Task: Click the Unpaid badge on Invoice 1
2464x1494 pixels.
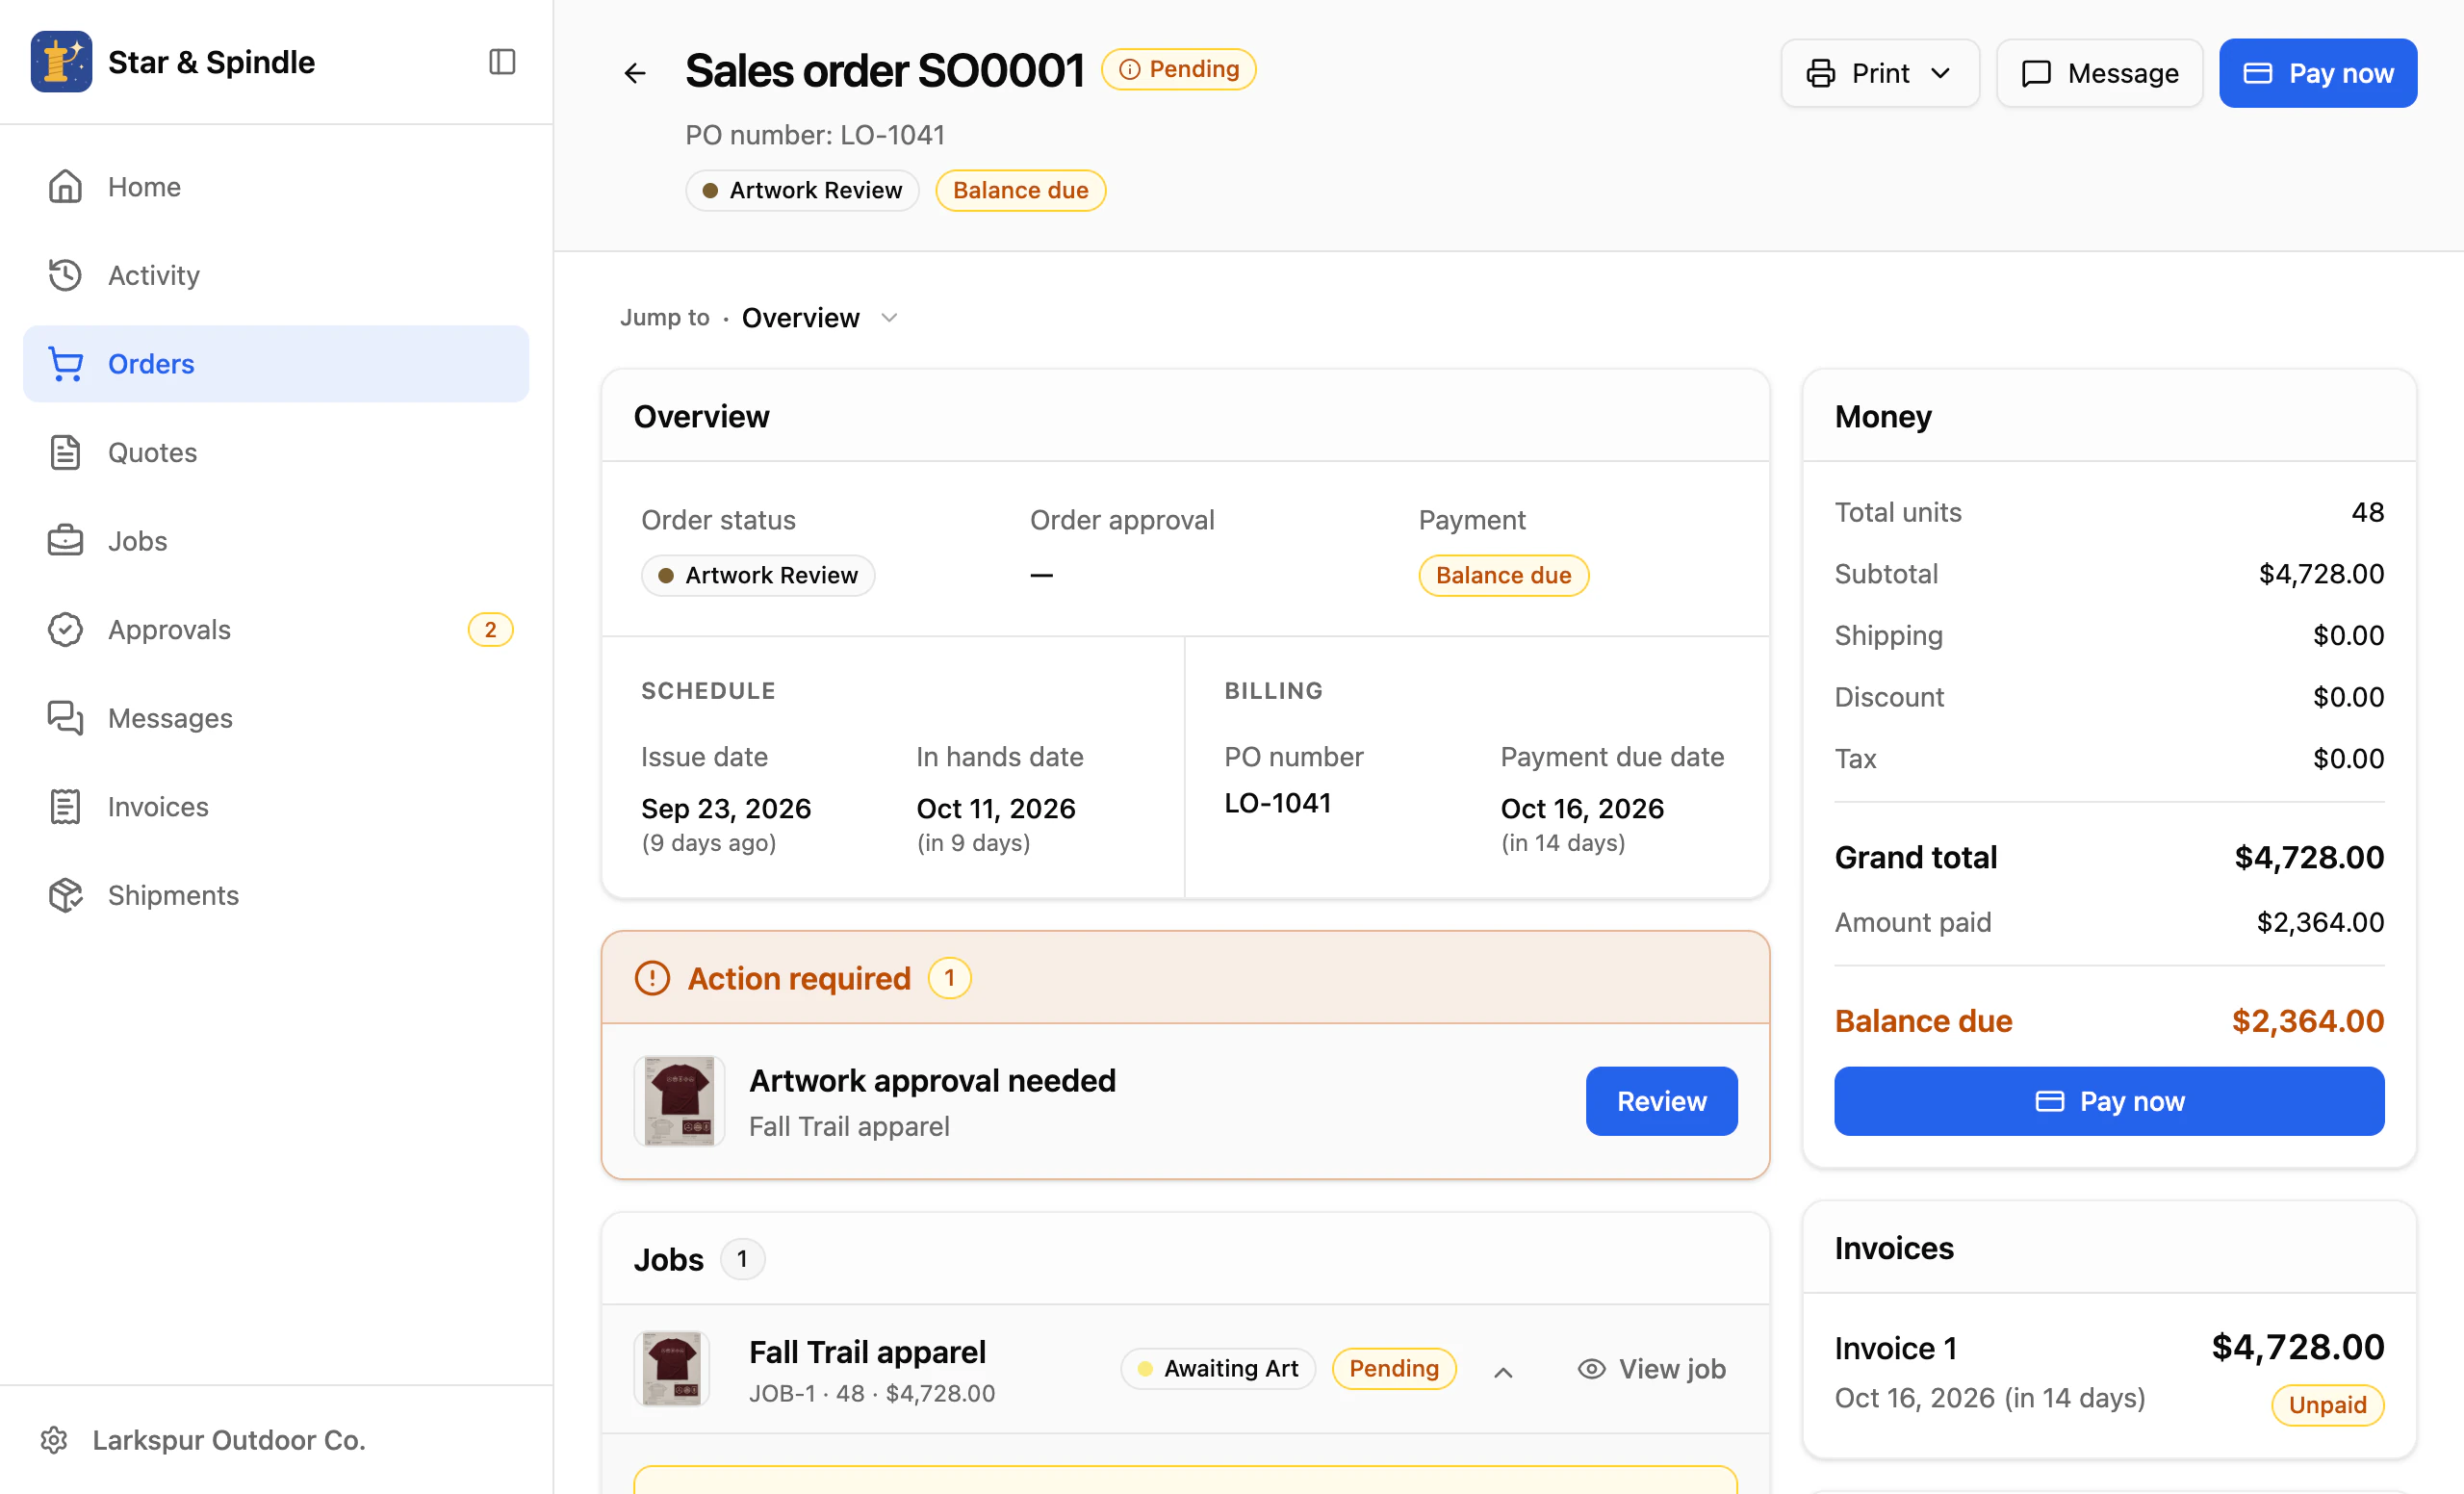Action: [2328, 1405]
